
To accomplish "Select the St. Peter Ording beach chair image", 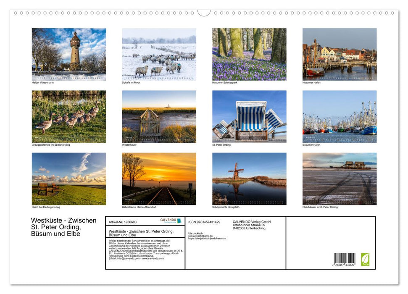I will pos(249,116).
